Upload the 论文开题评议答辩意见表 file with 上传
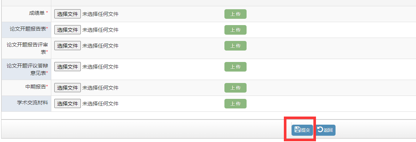416x142 pixels. click(x=235, y=67)
